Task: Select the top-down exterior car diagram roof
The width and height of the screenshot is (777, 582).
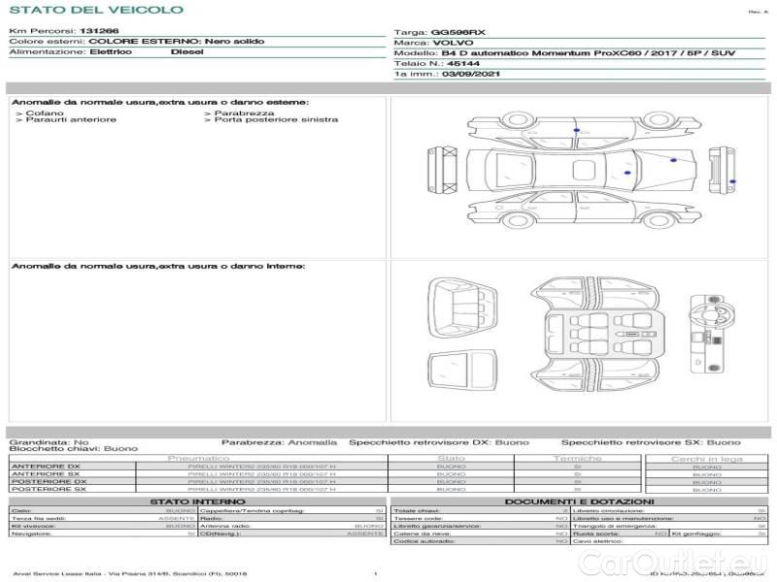Action: pos(583,171)
